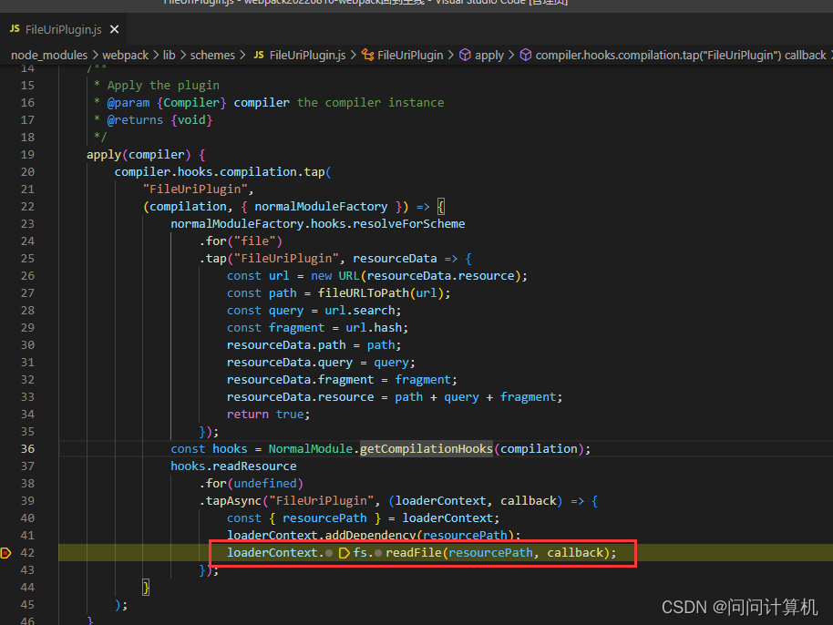This screenshot has height=625, width=833.
Task: Click cube icon before apply breadcrumb
Action: tap(465, 55)
